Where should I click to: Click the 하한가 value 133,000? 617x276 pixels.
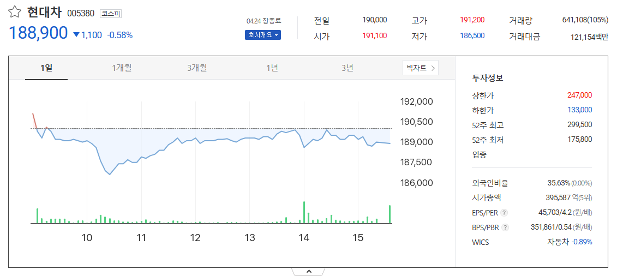(579, 110)
